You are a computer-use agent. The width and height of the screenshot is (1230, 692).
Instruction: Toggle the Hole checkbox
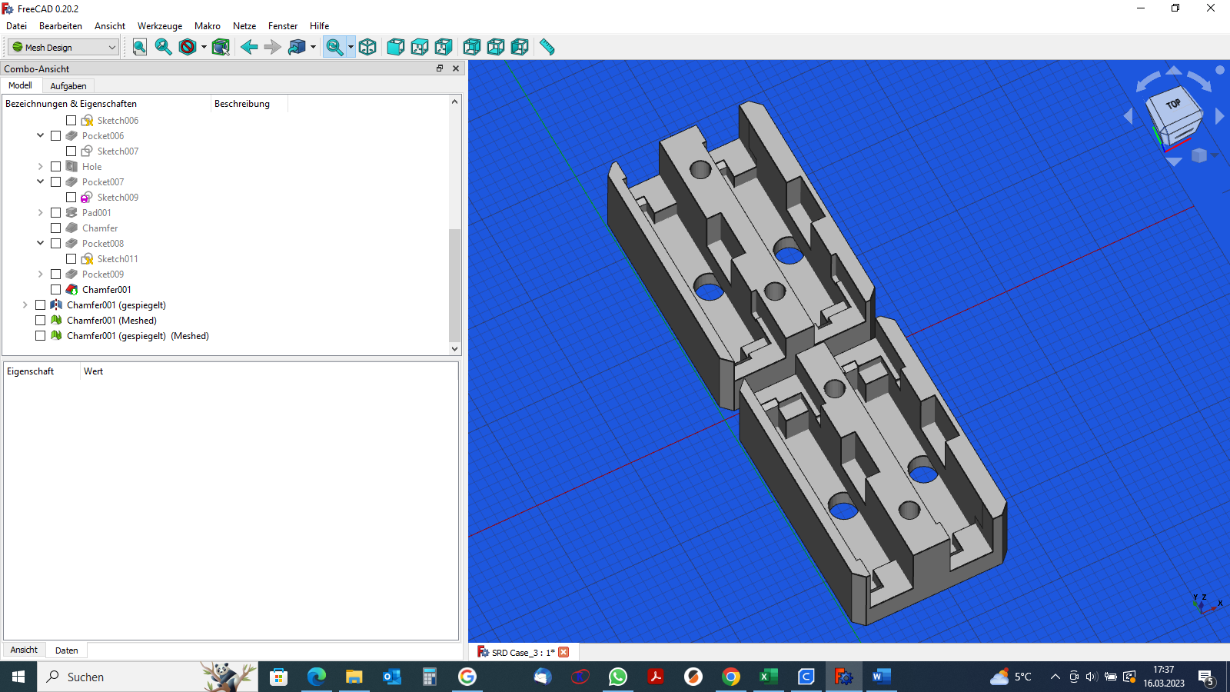click(55, 166)
